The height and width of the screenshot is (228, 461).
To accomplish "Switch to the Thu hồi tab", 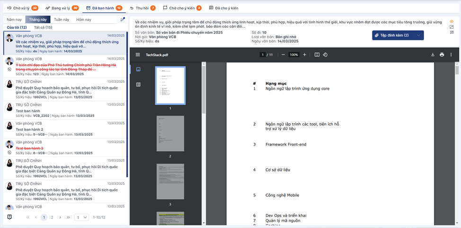I will point(142,8).
